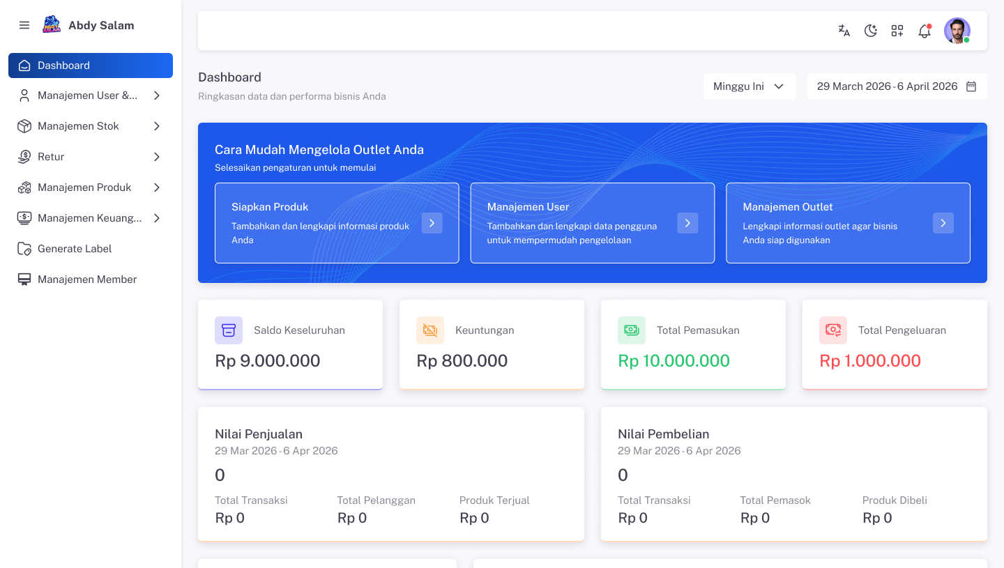Click the Total Pelanggan label
This screenshot has height=568, width=1004.
coord(376,500)
